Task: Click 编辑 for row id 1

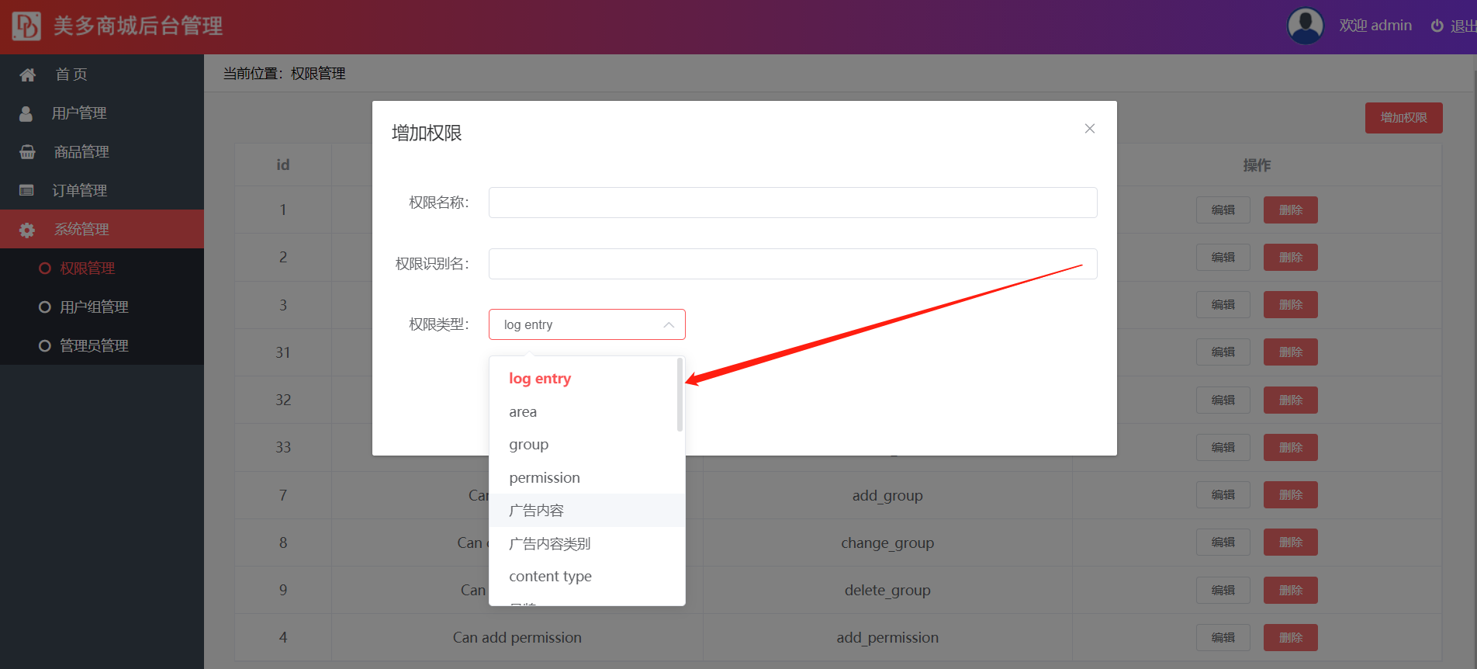Action: (x=1223, y=210)
